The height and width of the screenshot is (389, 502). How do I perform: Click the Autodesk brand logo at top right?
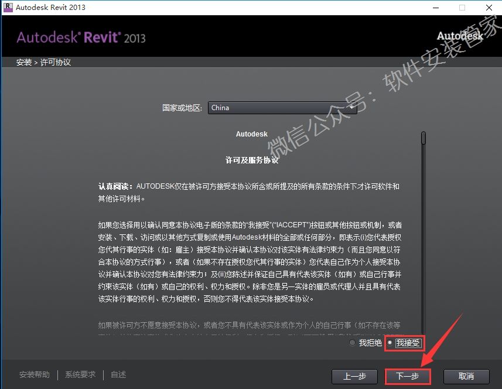460,36
